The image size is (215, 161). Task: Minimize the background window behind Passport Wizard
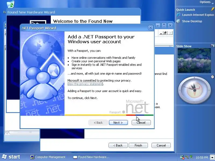[158, 25]
